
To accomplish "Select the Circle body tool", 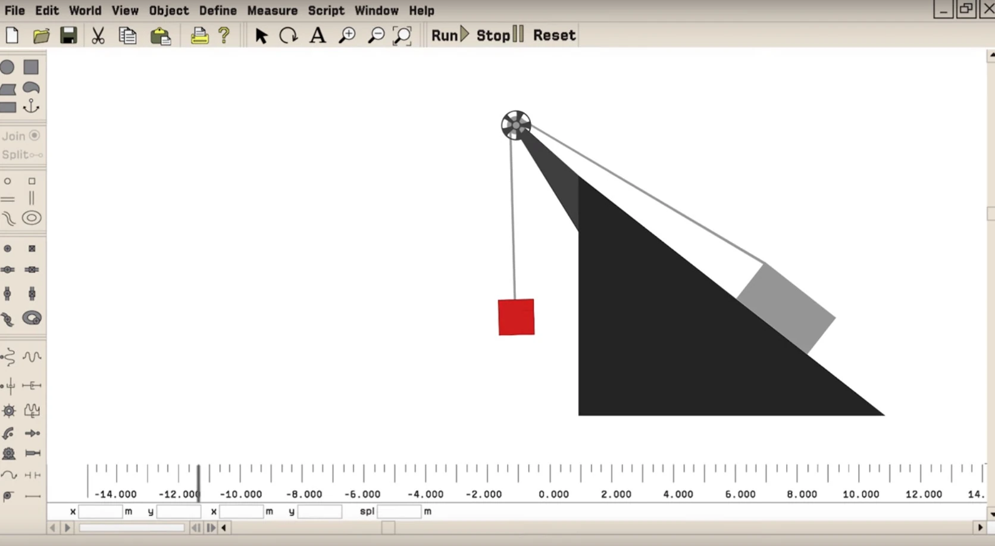I will coord(8,67).
